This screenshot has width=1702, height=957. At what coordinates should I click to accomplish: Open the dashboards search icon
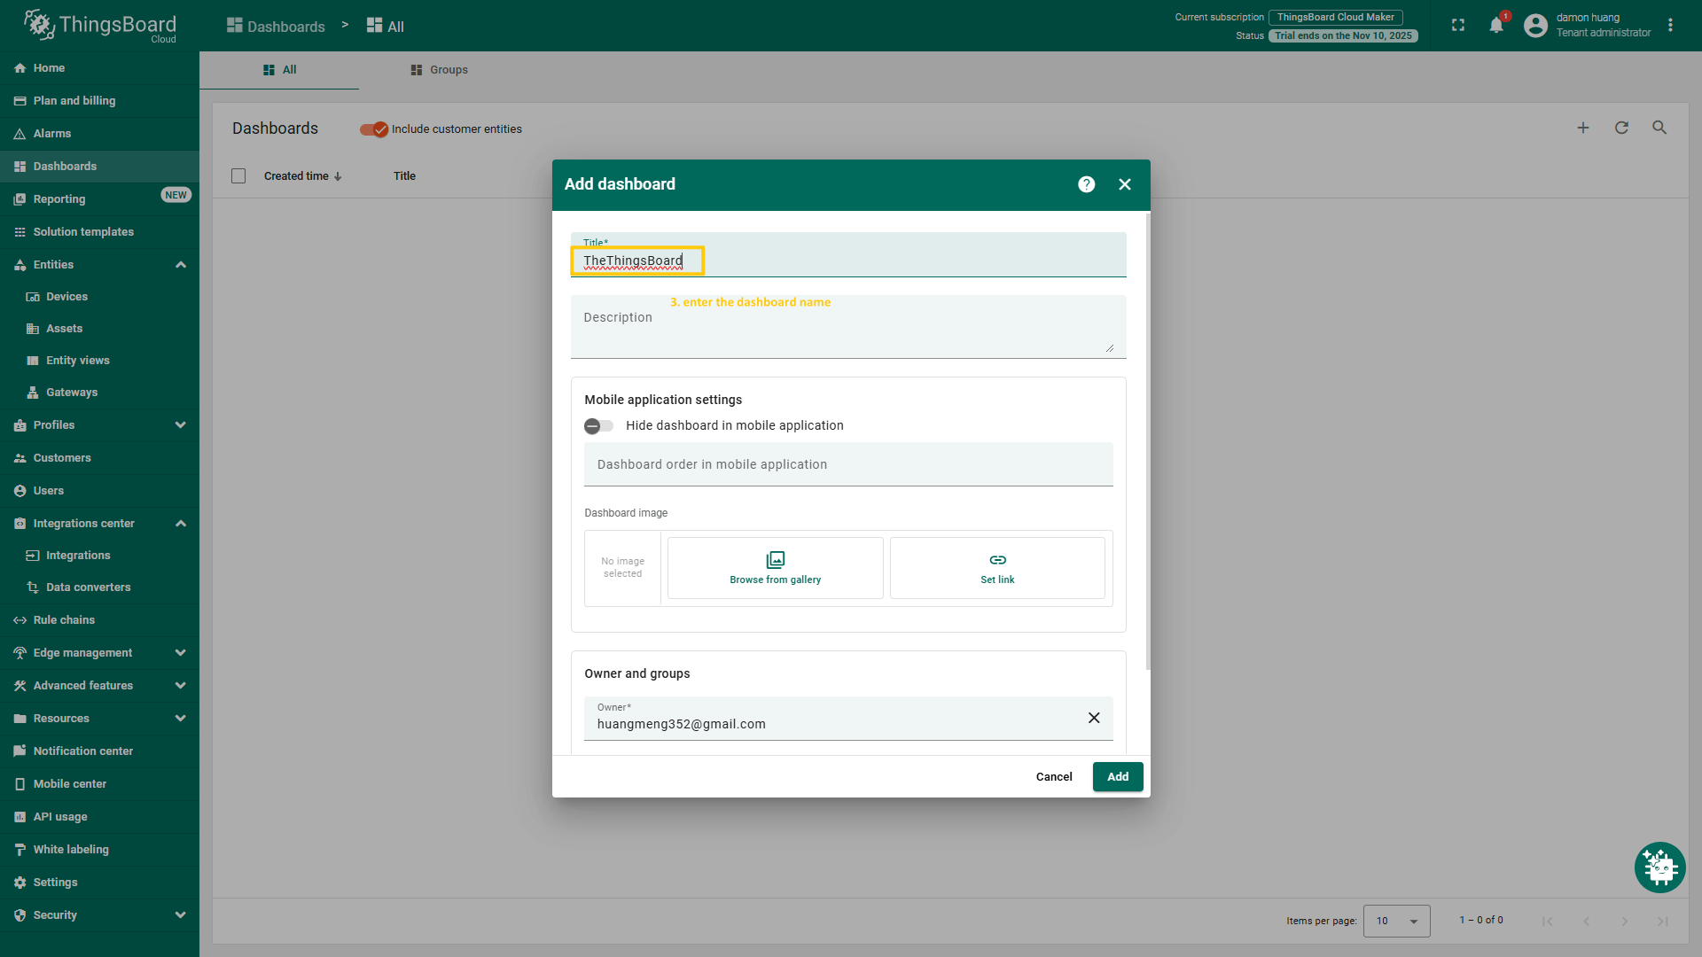point(1659,128)
